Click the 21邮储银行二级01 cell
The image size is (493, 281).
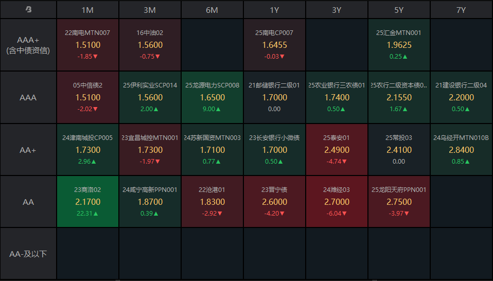[274, 97]
